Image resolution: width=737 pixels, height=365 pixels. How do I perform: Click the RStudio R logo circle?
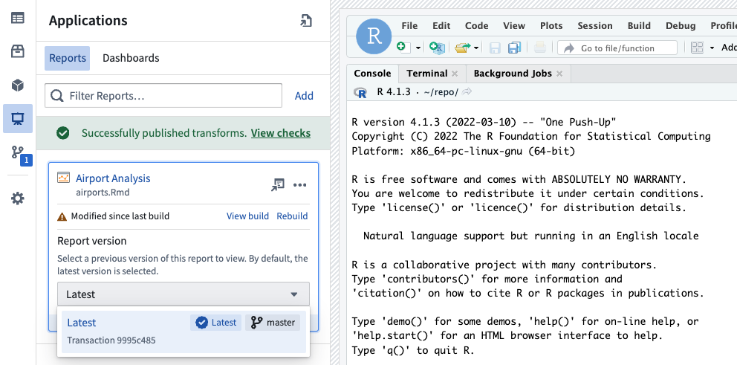click(x=374, y=36)
